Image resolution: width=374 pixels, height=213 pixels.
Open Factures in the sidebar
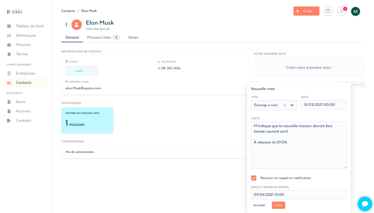click(23, 111)
